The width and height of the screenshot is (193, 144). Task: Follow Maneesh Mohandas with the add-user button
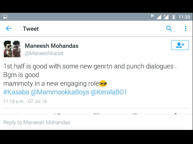(x=180, y=45)
